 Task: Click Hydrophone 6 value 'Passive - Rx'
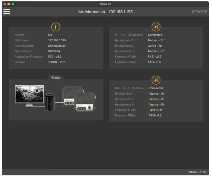[x=157, y=104]
